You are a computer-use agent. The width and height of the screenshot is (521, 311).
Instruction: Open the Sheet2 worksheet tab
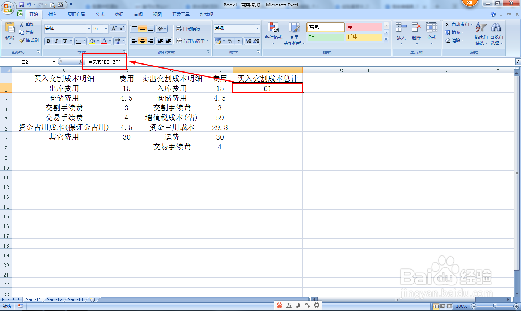click(55, 300)
